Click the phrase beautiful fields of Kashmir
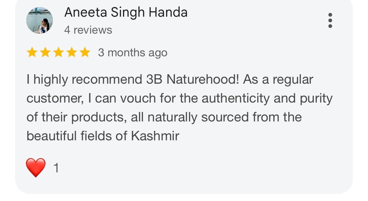Viewport: 368px width, 201px height. click(104, 136)
